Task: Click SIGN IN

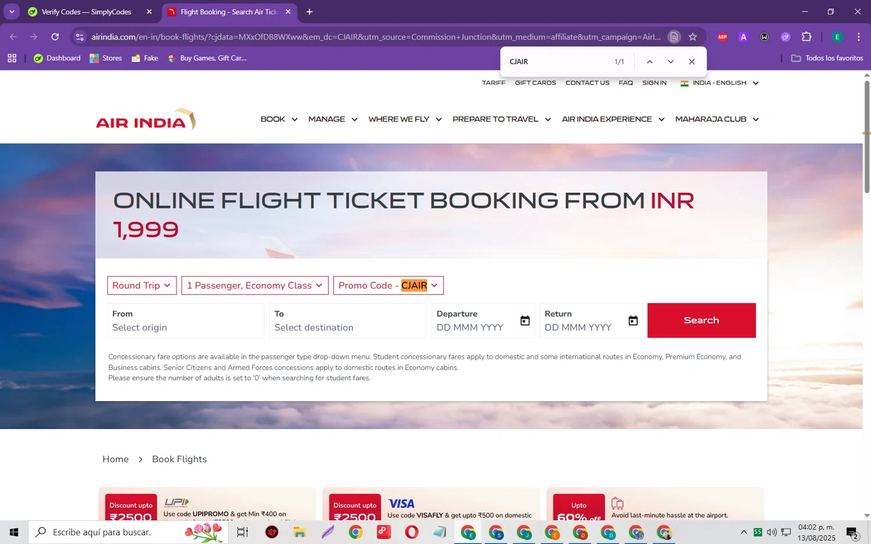Action: click(x=654, y=83)
